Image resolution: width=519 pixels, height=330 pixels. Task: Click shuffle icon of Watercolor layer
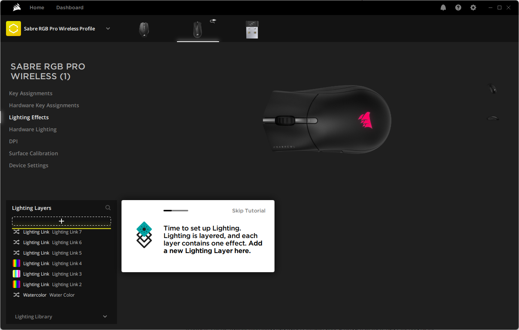click(x=16, y=295)
